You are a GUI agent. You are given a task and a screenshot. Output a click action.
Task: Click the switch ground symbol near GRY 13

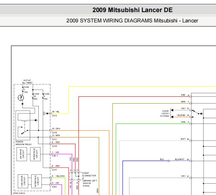pos(201,114)
